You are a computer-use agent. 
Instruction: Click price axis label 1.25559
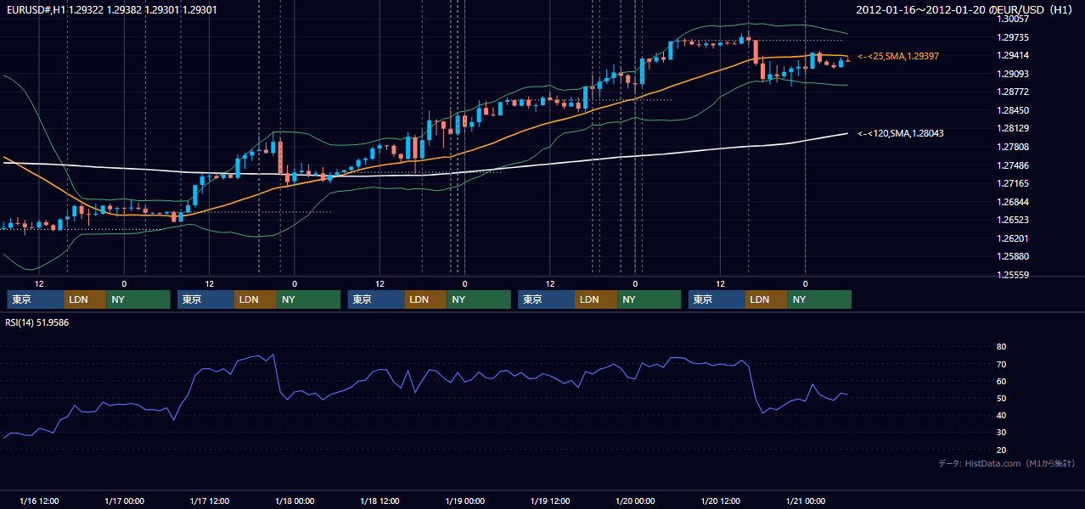[1013, 275]
